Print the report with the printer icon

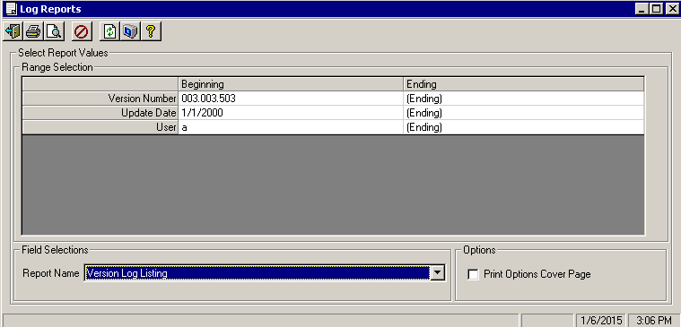[x=34, y=31]
